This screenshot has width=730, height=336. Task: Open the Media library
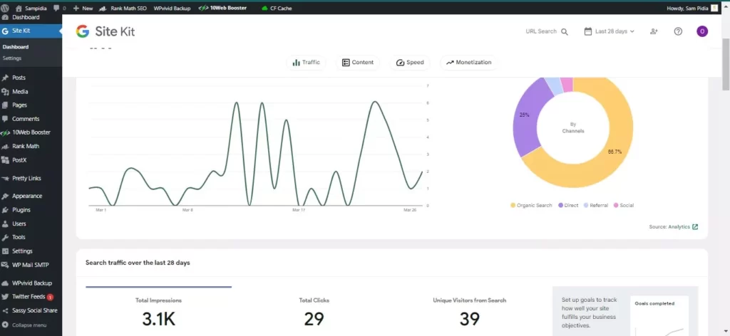click(31, 92)
